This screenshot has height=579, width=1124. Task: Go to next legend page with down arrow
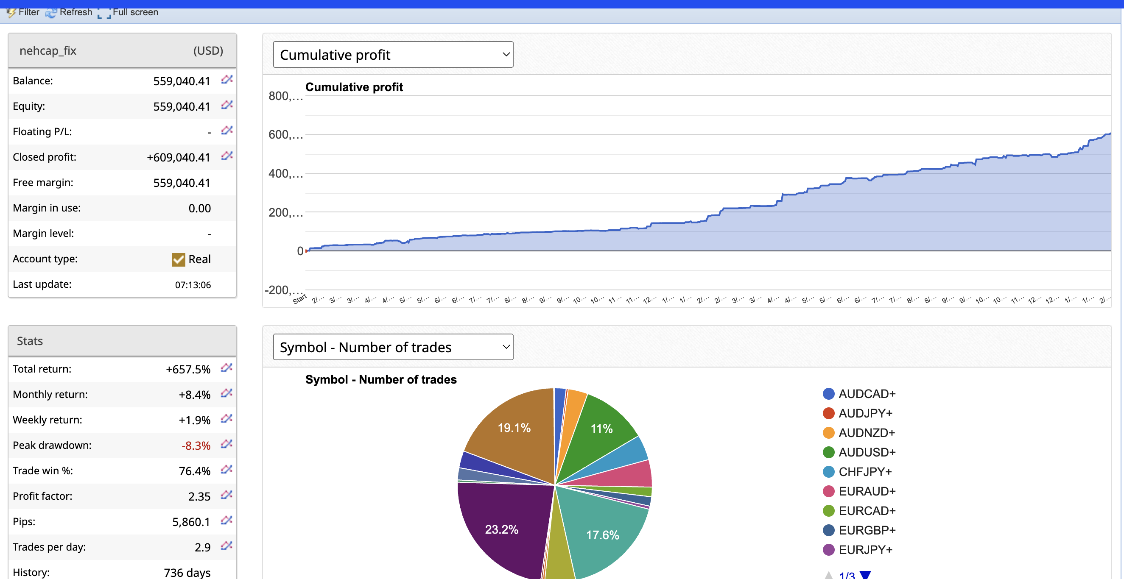(865, 575)
